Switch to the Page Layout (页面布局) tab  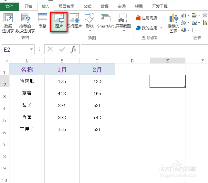tap(66, 6)
